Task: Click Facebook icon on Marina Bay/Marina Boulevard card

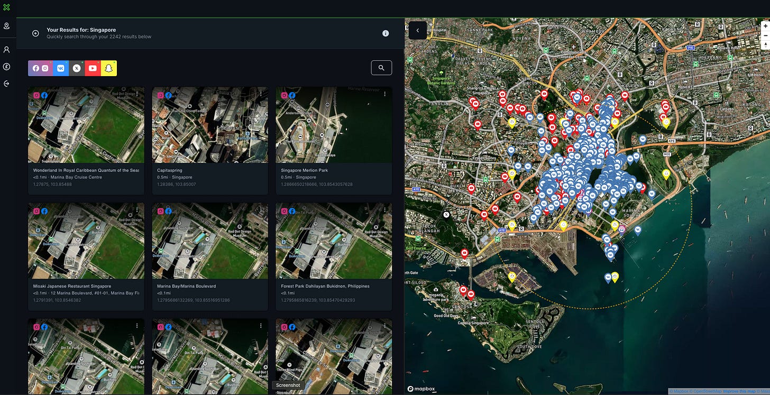Action: point(168,211)
